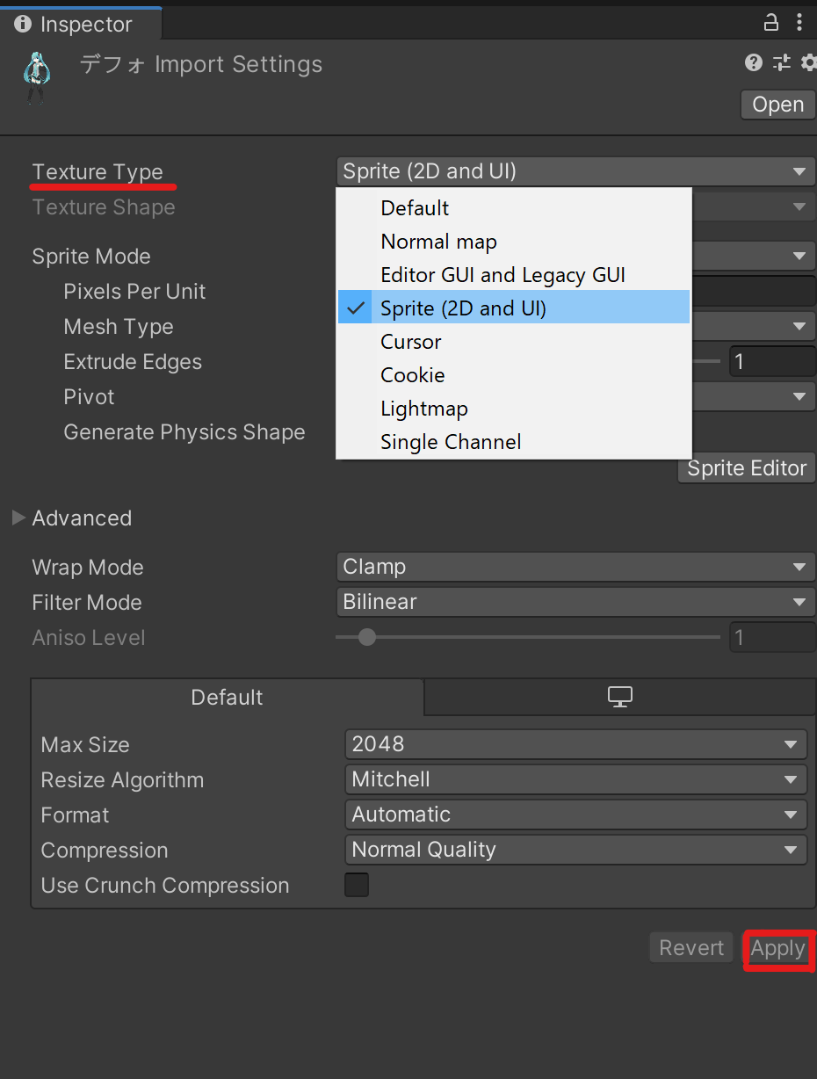Click the Resize Algorithm label
The image size is (817, 1079).
click(x=122, y=779)
